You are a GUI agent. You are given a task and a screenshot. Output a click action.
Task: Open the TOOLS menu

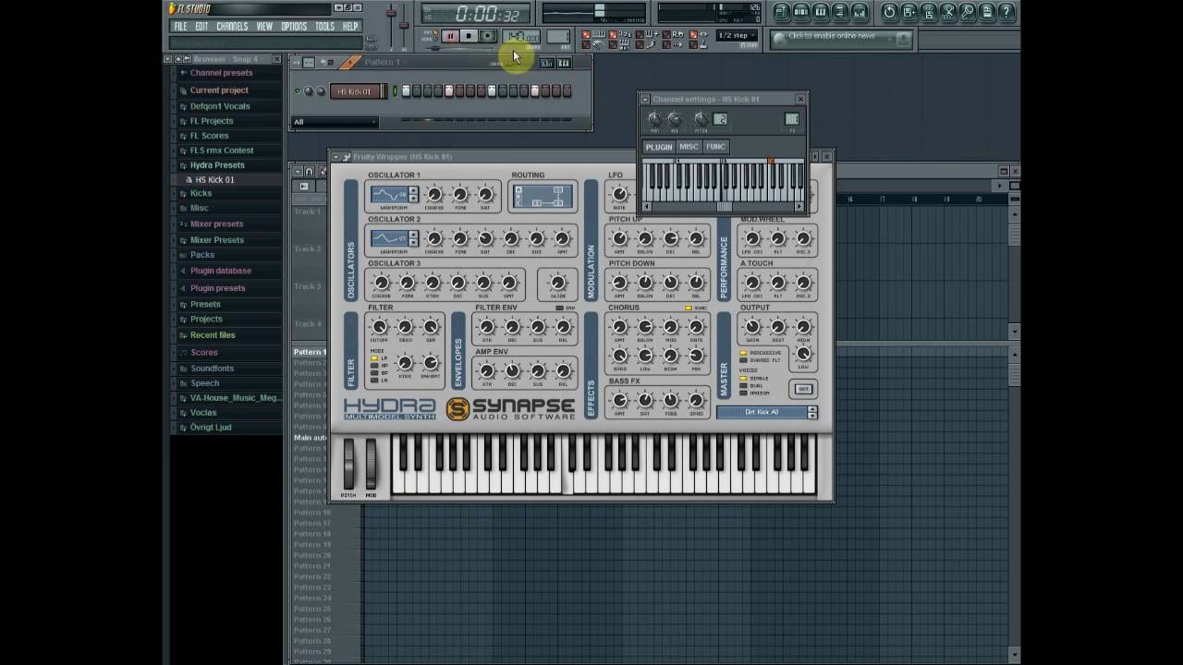(324, 27)
